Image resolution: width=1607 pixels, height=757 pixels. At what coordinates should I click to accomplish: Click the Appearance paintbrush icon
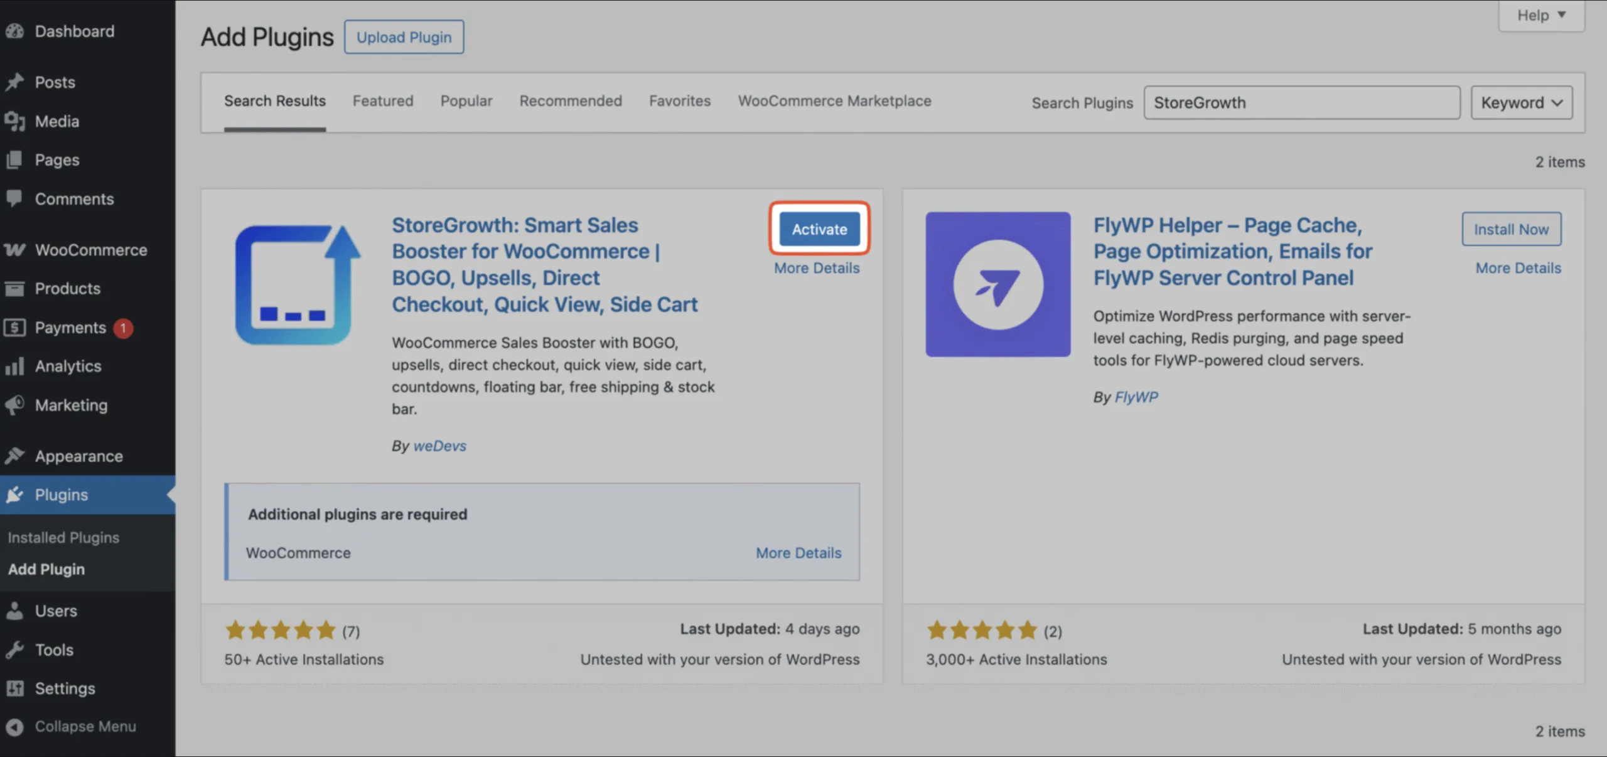14,456
